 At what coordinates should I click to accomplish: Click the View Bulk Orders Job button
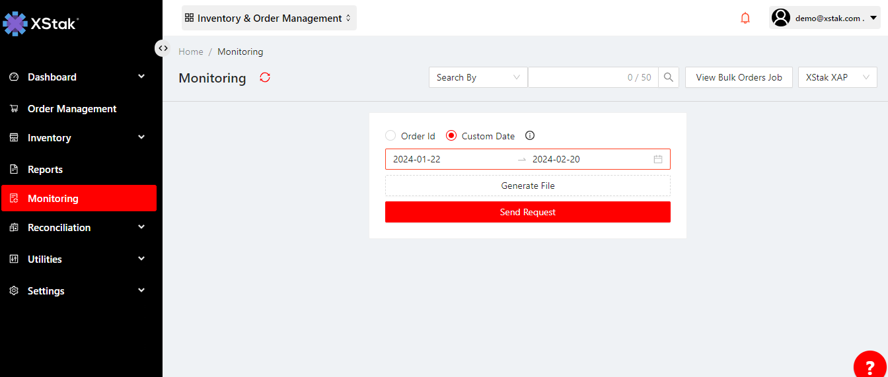point(739,77)
